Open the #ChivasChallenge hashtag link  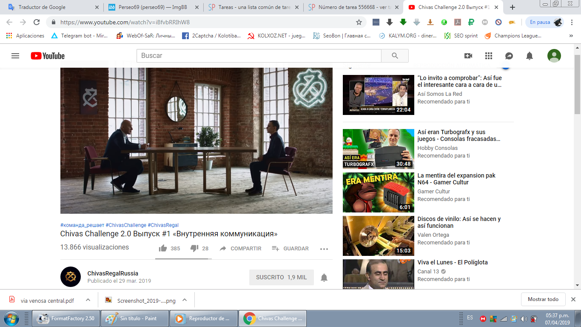126,225
